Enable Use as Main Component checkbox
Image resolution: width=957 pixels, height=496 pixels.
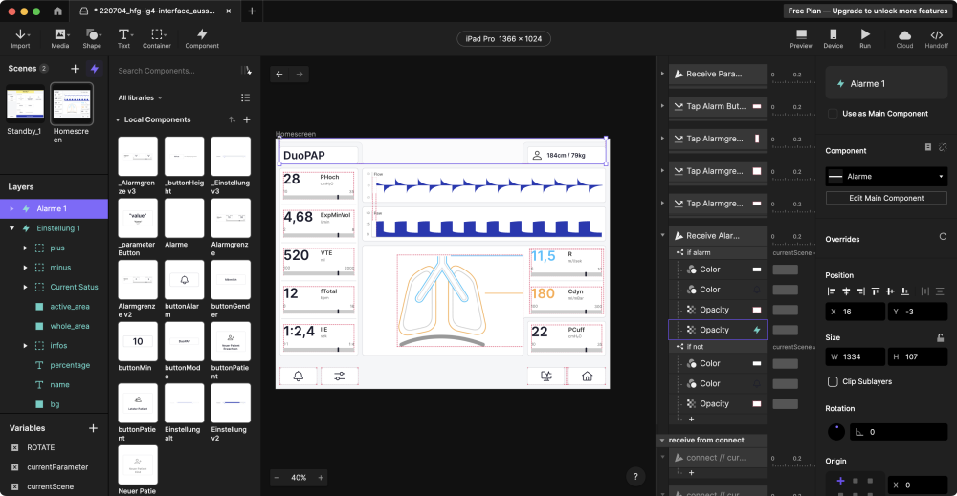click(834, 114)
